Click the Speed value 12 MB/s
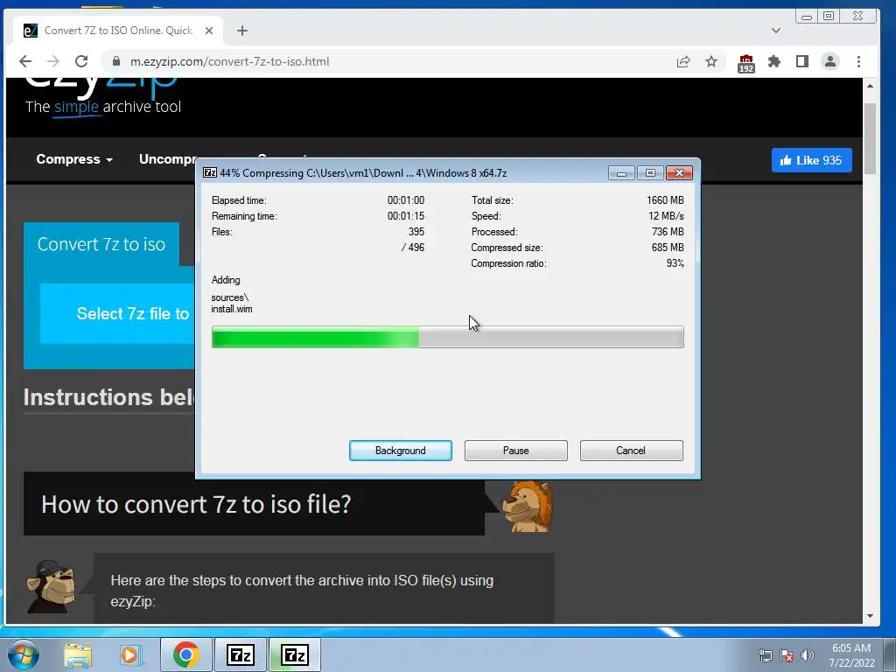Viewport: 896px width, 672px height. tap(666, 216)
